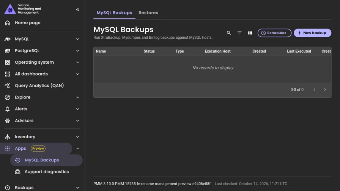
Task: Switch to the Restores tab
Action: click(148, 13)
